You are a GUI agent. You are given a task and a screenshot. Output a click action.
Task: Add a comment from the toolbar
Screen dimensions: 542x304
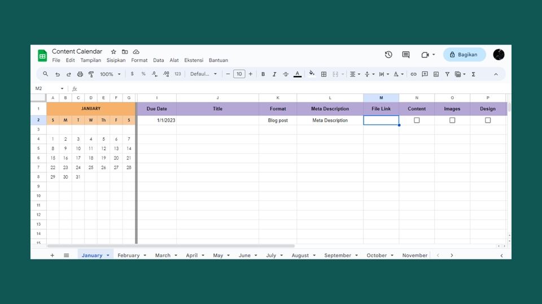tap(425, 74)
